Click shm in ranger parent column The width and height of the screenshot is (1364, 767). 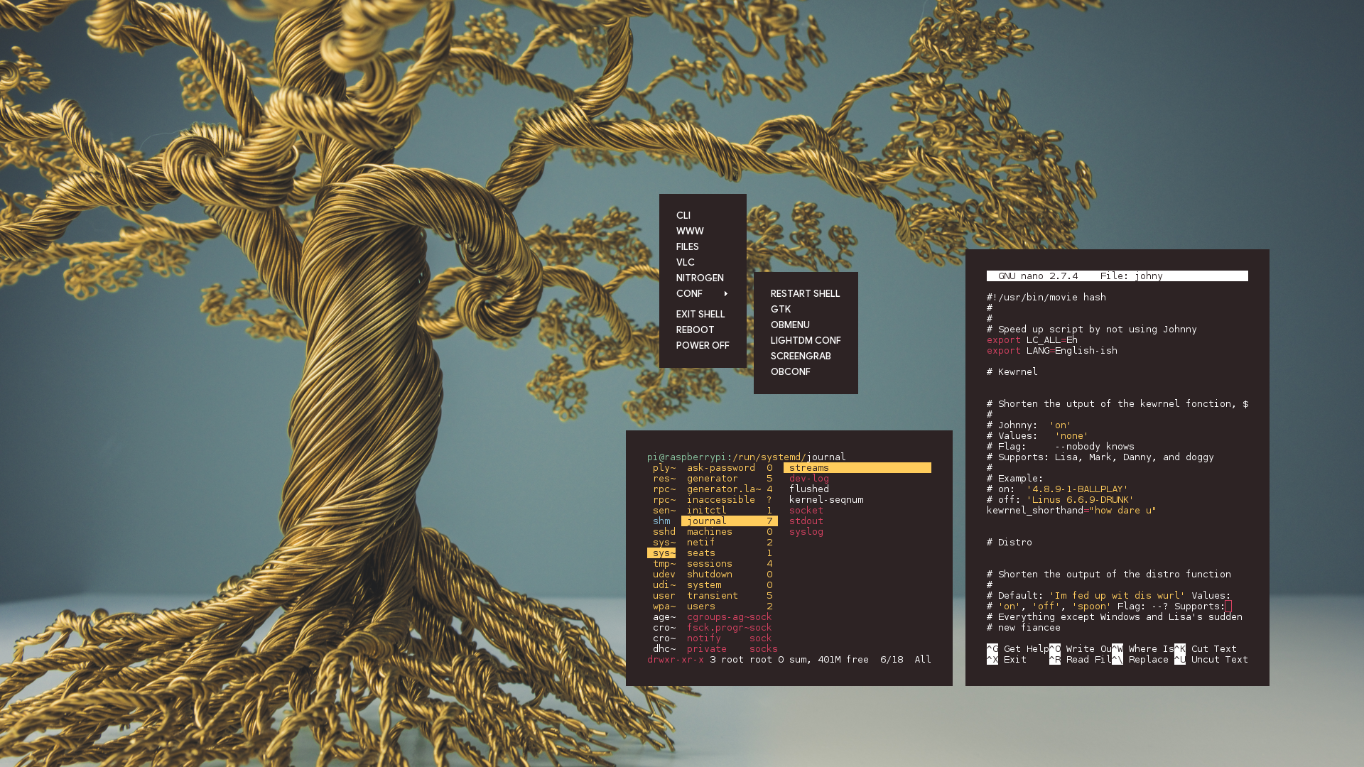tap(661, 521)
